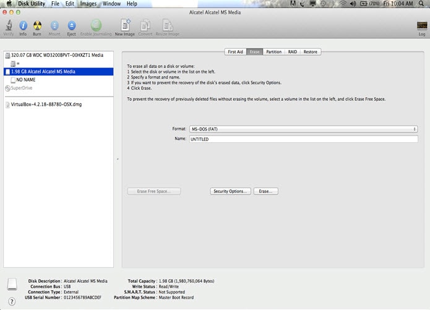Open the Apple menu
430x310 pixels.
click(x=9, y=4)
